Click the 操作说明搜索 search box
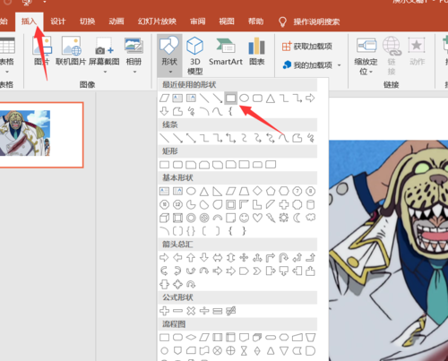The width and height of the screenshot is (448, 361). pos(309,21)
